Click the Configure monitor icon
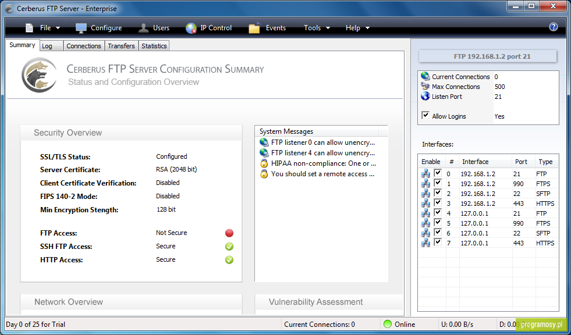Screen dimensions: 571x335 (x=81, y=28)
